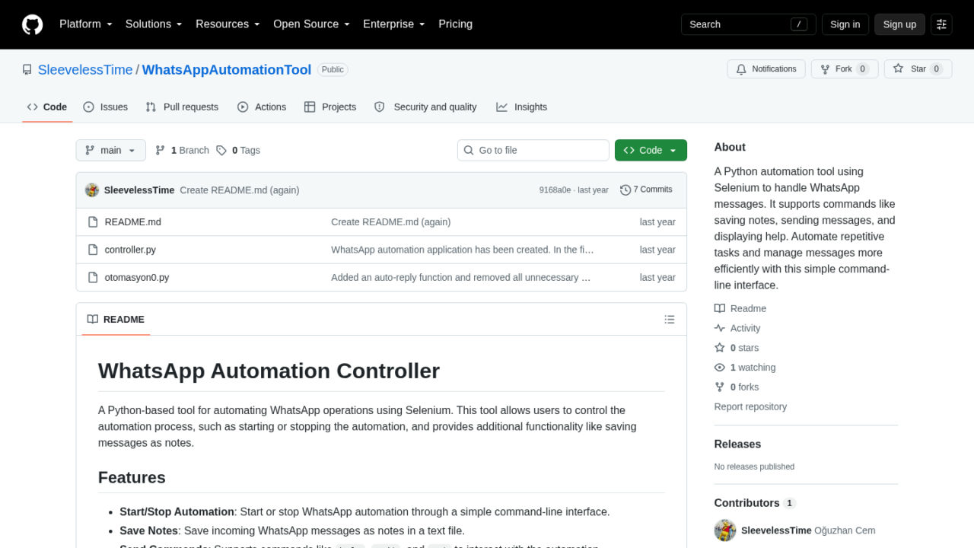974x548 pixels.
Task: Open the appearance settings icon in header
Action: [x=942, y=24]
